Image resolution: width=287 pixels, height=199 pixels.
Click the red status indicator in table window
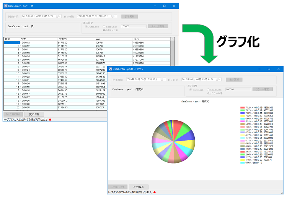(50, 120)
